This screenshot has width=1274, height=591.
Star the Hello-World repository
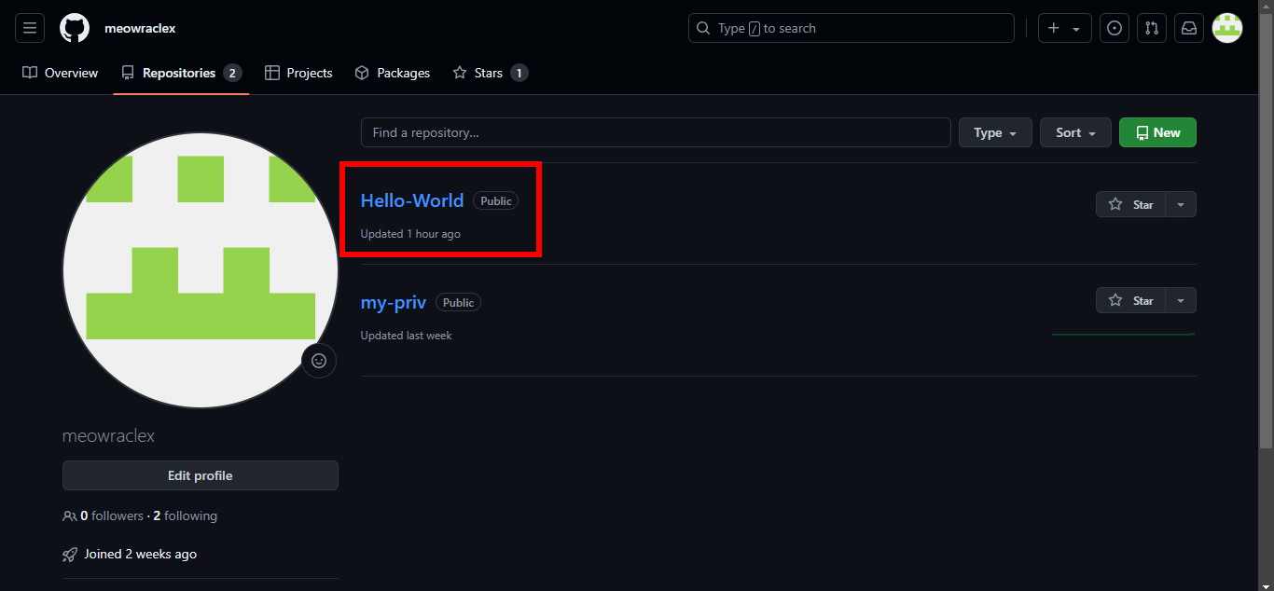(x=1130, y=204)
